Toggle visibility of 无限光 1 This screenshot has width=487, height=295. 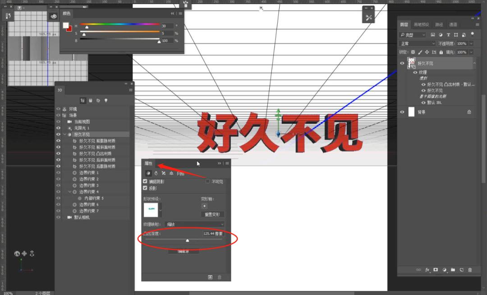coord(58,128)
